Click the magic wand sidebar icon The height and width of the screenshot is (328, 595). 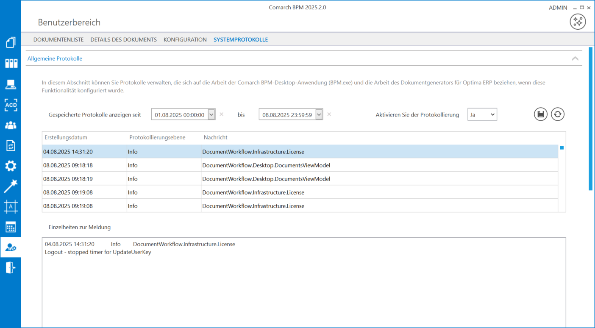pyautogui.click(x=11, y=186)
